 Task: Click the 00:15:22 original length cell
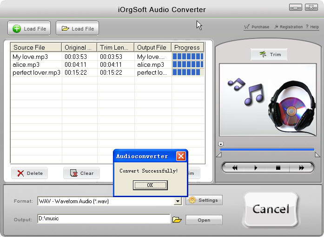76,72
